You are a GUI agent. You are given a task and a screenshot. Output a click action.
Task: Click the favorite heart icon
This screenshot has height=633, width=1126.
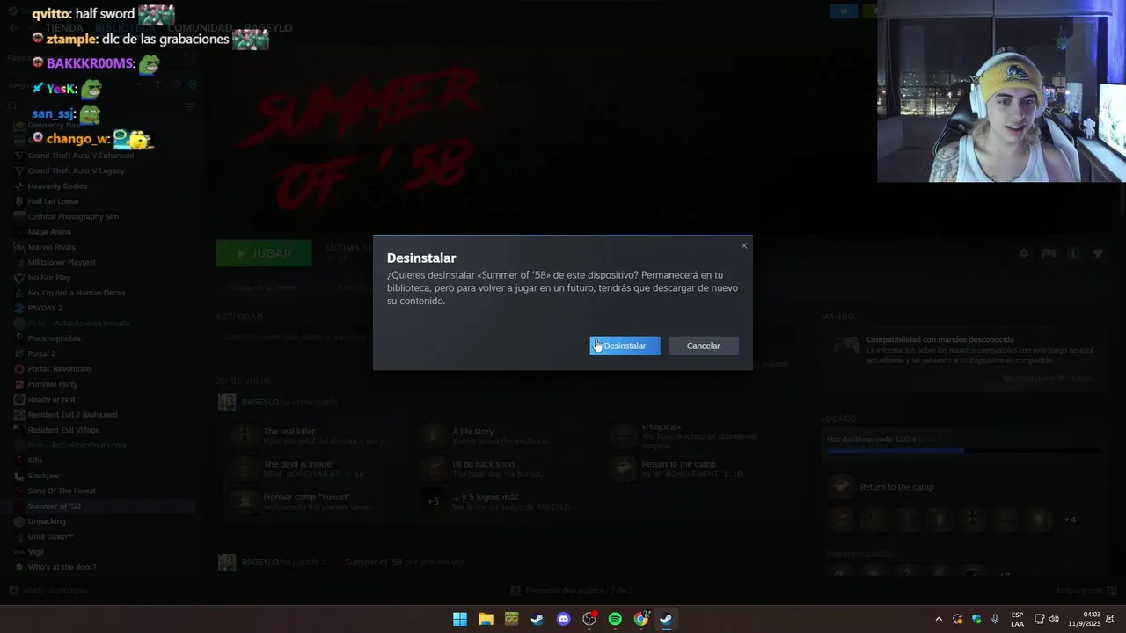pyautogui.click(x=1098, y=253)
